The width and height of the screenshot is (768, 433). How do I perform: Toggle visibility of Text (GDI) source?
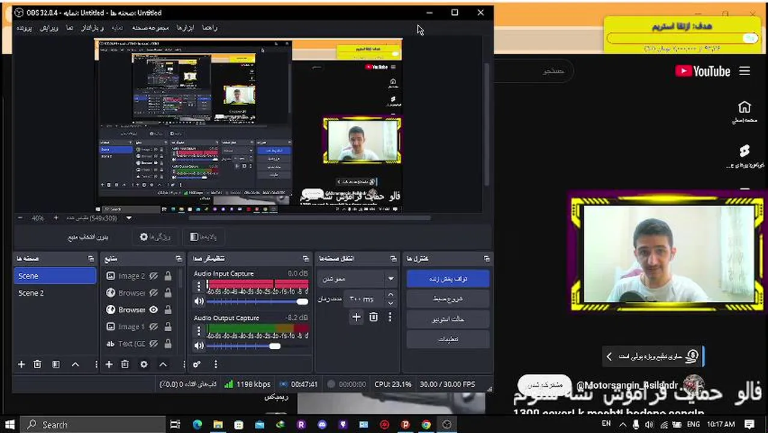154,343
